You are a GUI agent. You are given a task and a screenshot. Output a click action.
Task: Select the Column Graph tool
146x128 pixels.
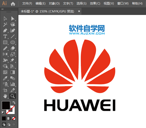point(13,84)
